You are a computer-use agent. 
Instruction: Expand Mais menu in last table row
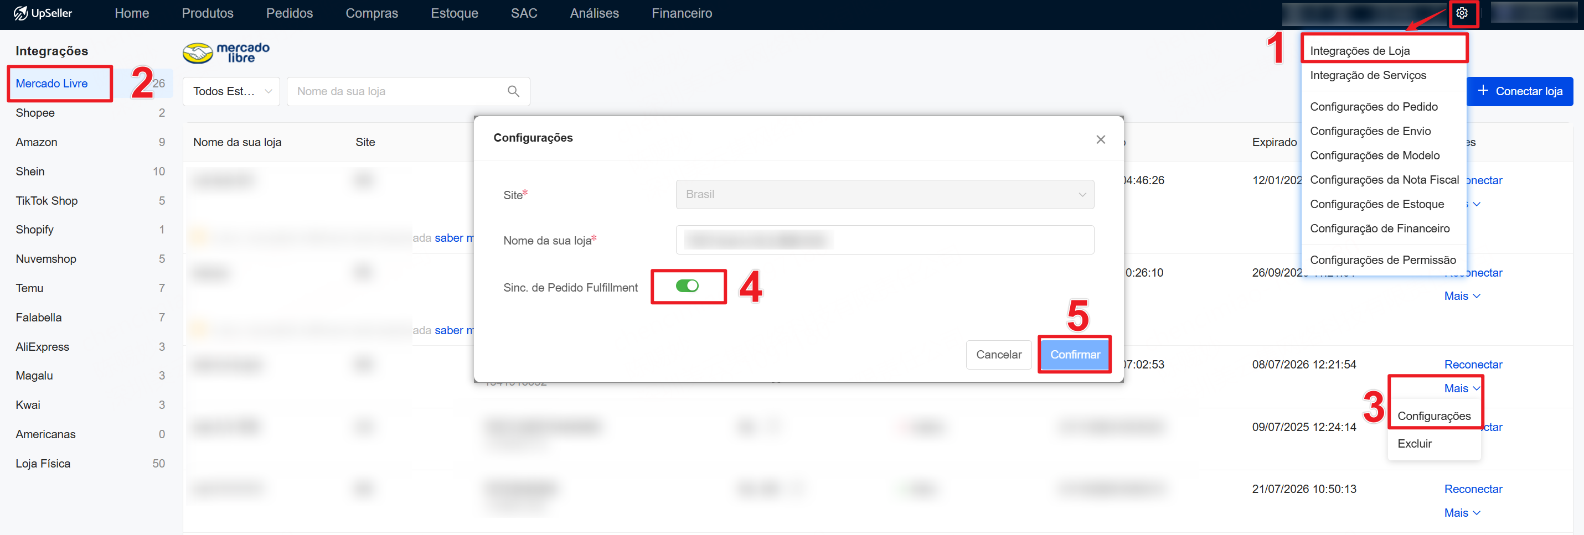(x=1461, y=513)
